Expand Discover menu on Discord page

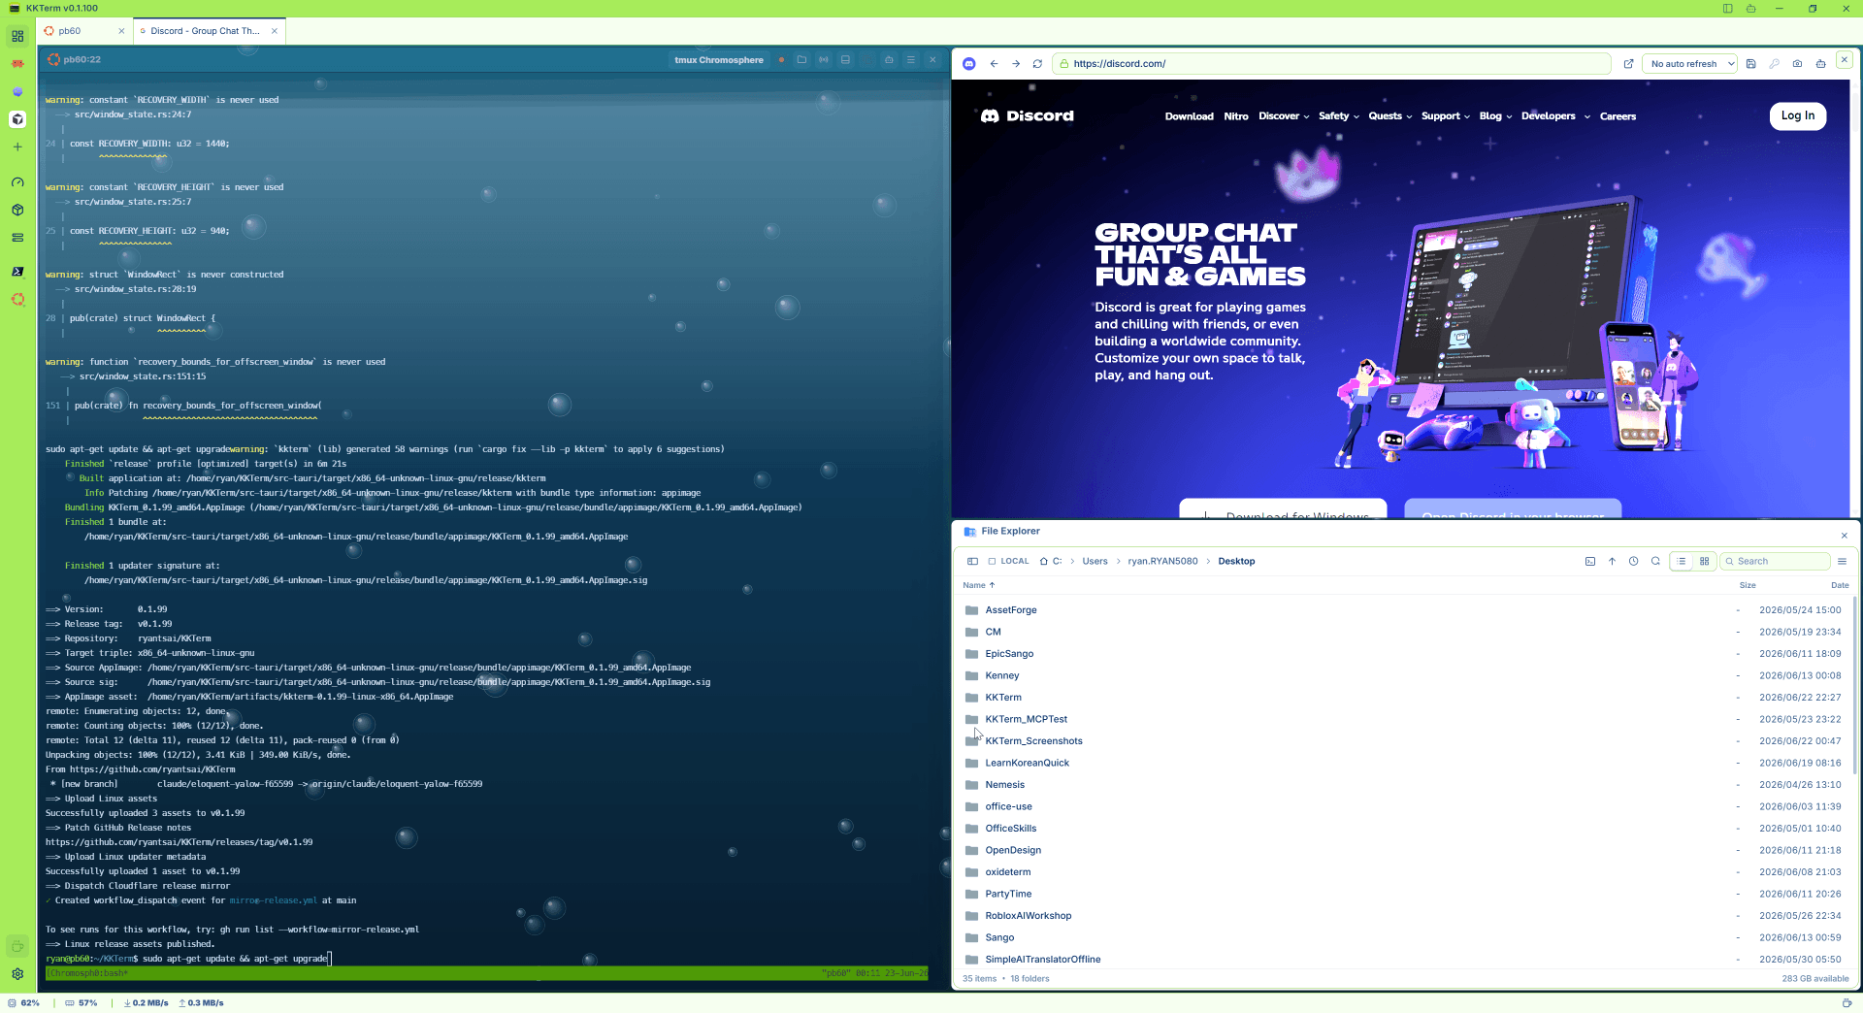[x=1284, y=116]
